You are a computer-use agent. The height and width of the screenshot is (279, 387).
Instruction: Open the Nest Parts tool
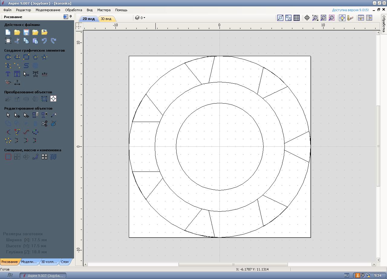54,157
